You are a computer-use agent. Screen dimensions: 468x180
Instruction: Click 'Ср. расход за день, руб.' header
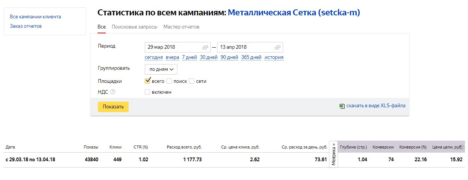304,147
